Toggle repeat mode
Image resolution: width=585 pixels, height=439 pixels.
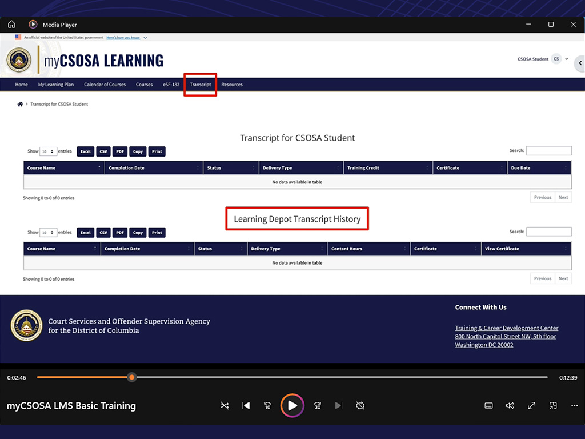360,406
